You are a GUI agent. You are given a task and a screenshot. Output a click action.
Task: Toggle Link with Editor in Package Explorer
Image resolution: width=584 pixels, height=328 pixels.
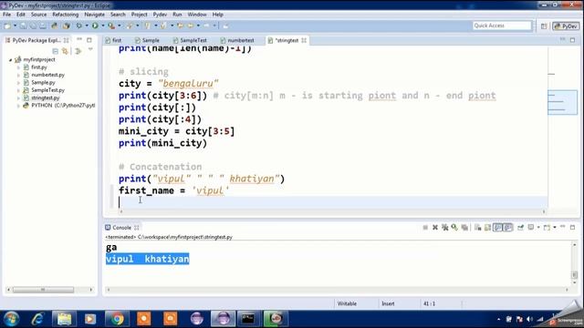point(65,51)
